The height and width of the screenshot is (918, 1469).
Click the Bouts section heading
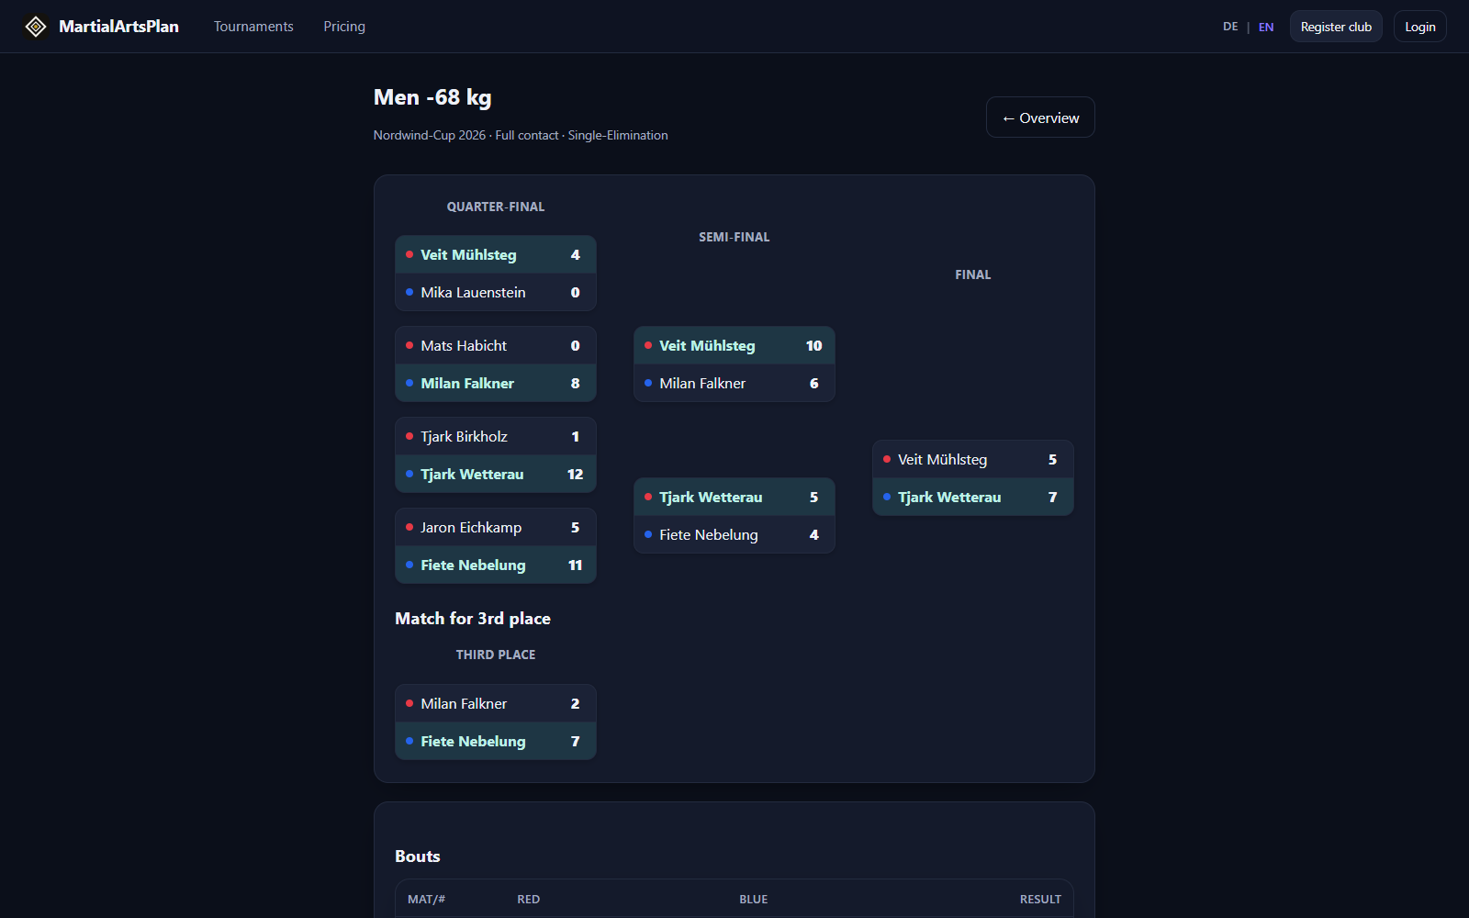coord(418,856)
